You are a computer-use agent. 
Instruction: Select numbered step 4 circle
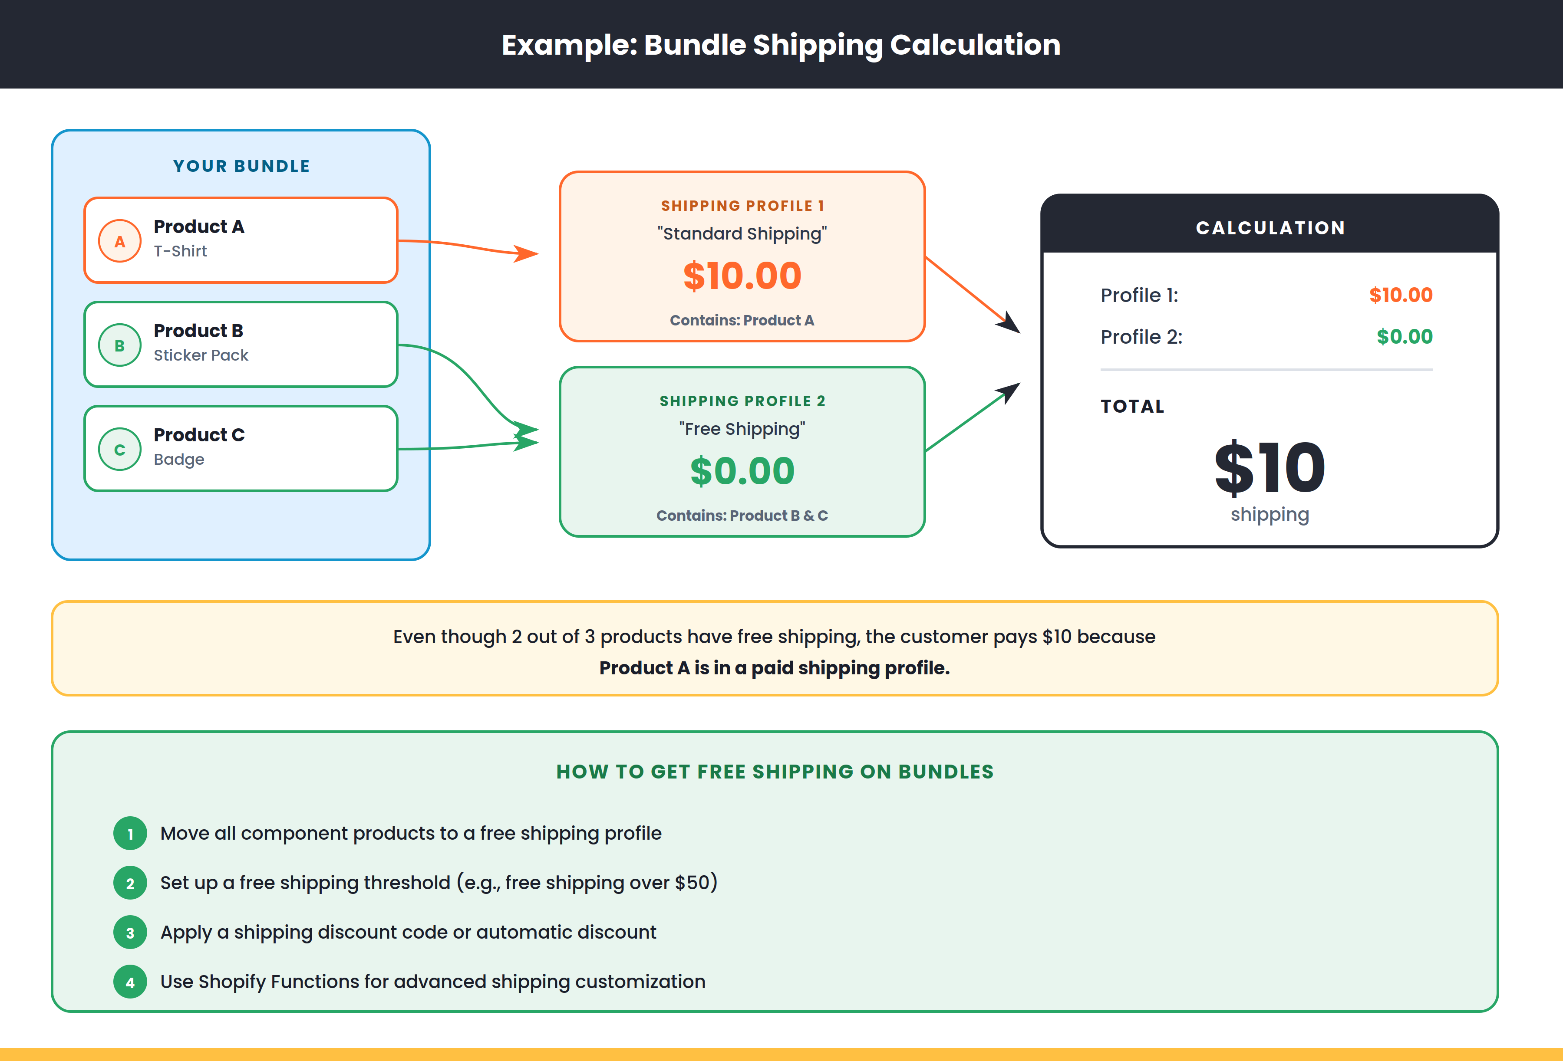tap(130, 982)
